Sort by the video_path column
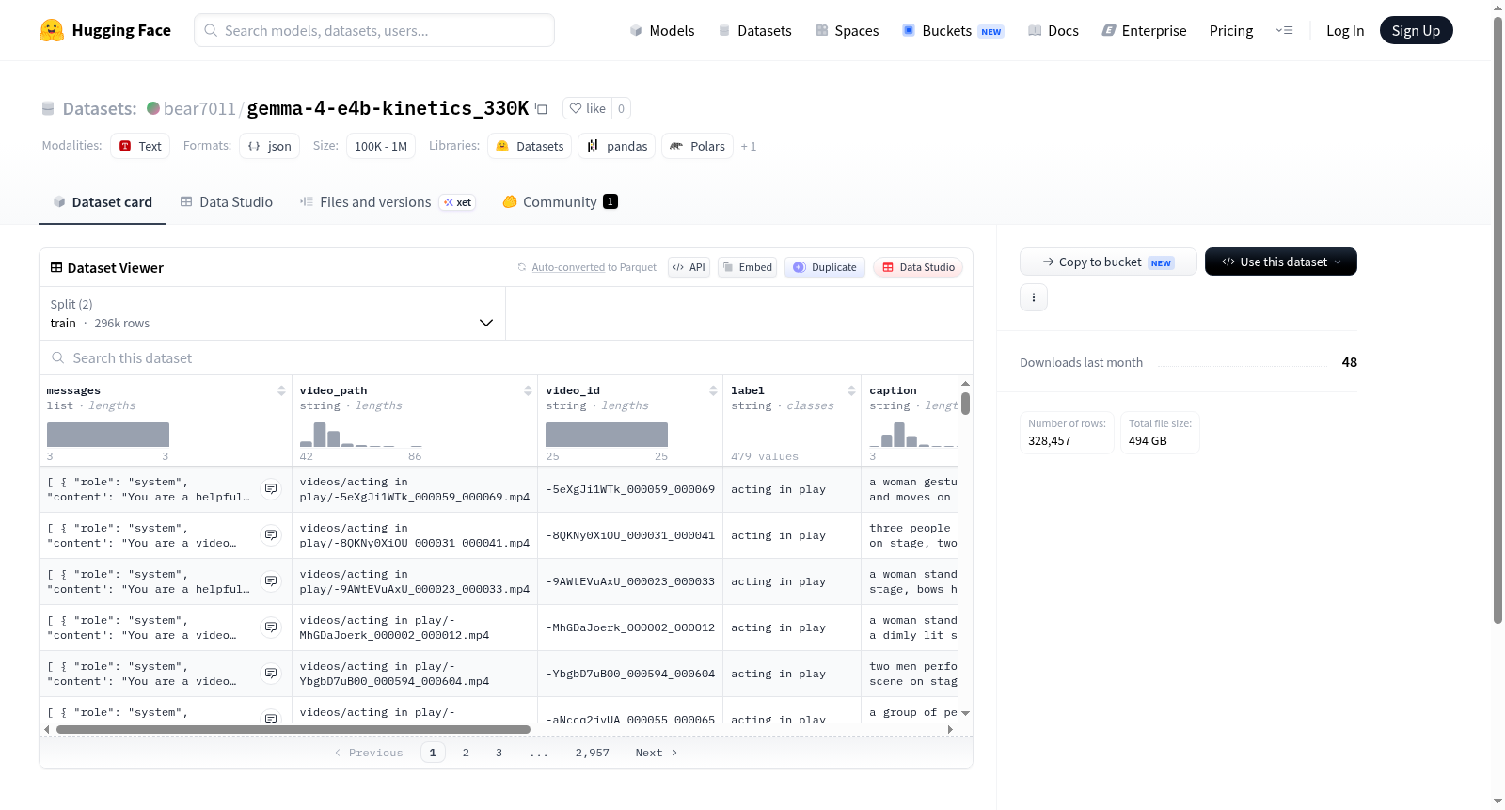The height and width of the screenshot is (810, 1505). pyautogui.click(x=528, y=390)
